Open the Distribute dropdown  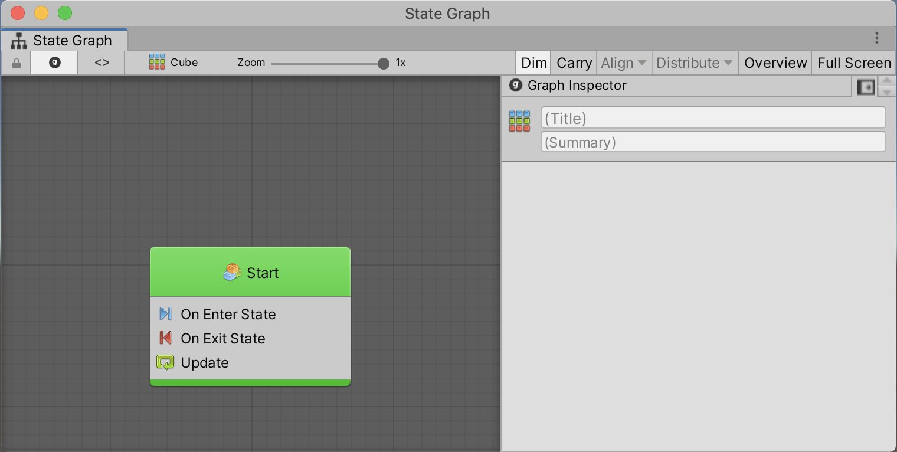[x=694, y=63]
